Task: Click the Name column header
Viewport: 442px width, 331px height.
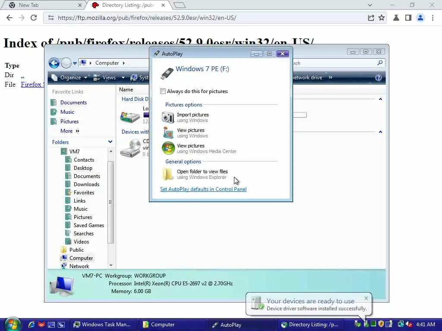Action: click(x=126, y=90)
